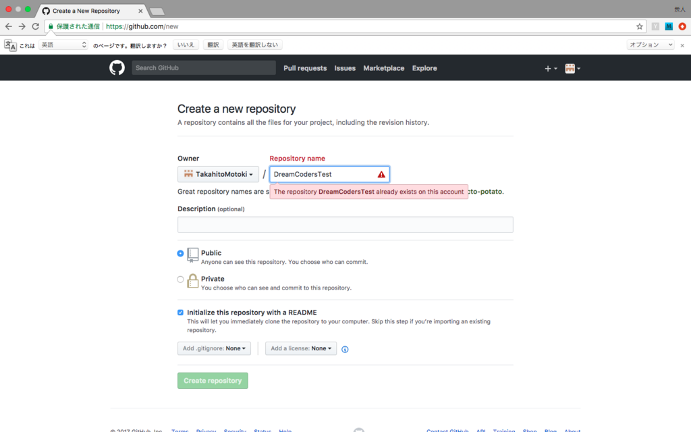
Task: Click the Description (optional) label
Action: click(211, 209)
